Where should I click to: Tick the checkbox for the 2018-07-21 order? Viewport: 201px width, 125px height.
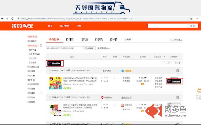point(50,97)
